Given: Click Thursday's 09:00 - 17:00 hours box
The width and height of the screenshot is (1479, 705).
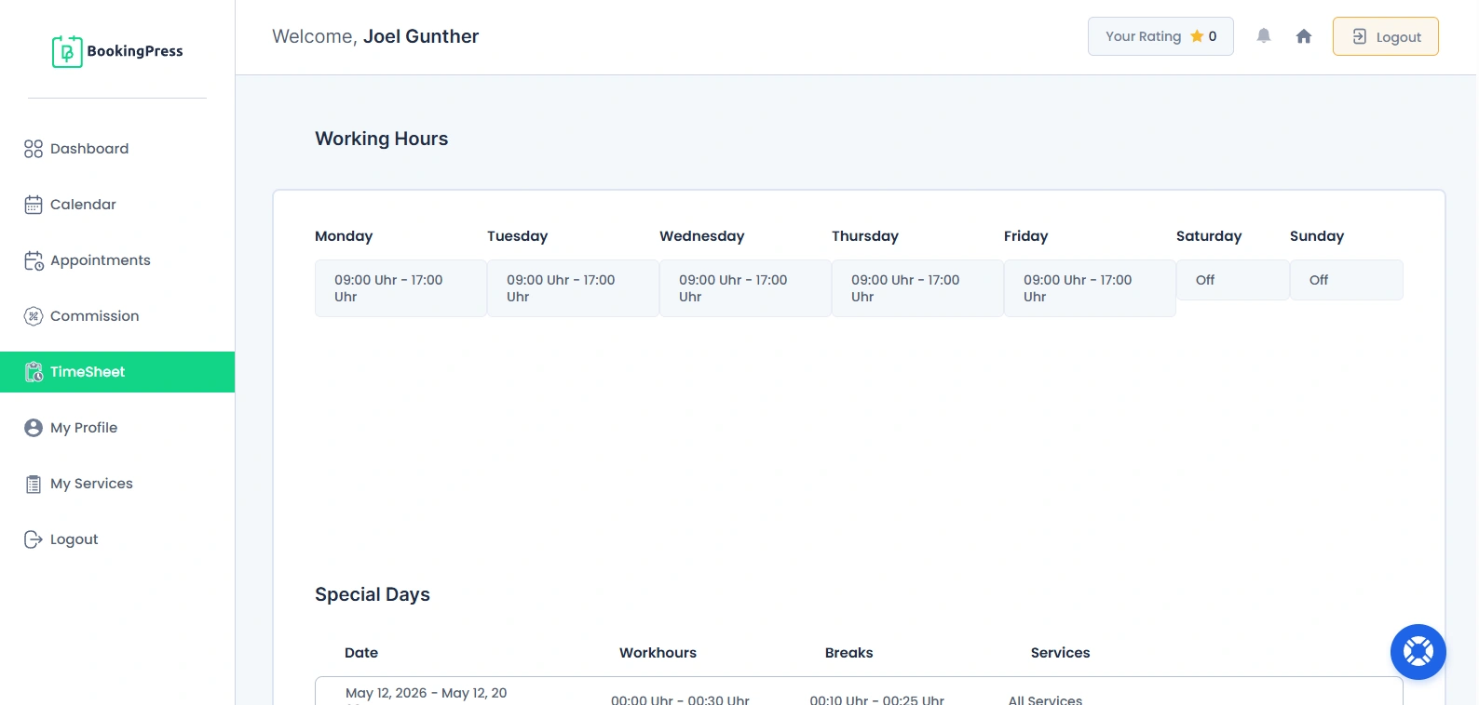Looking at the screenshot, I should [x=917, y=288].
